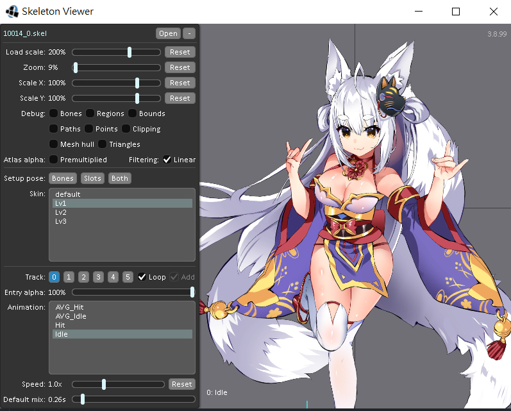Select the Idle animation
511x411 pixels.
pos(122,334)
